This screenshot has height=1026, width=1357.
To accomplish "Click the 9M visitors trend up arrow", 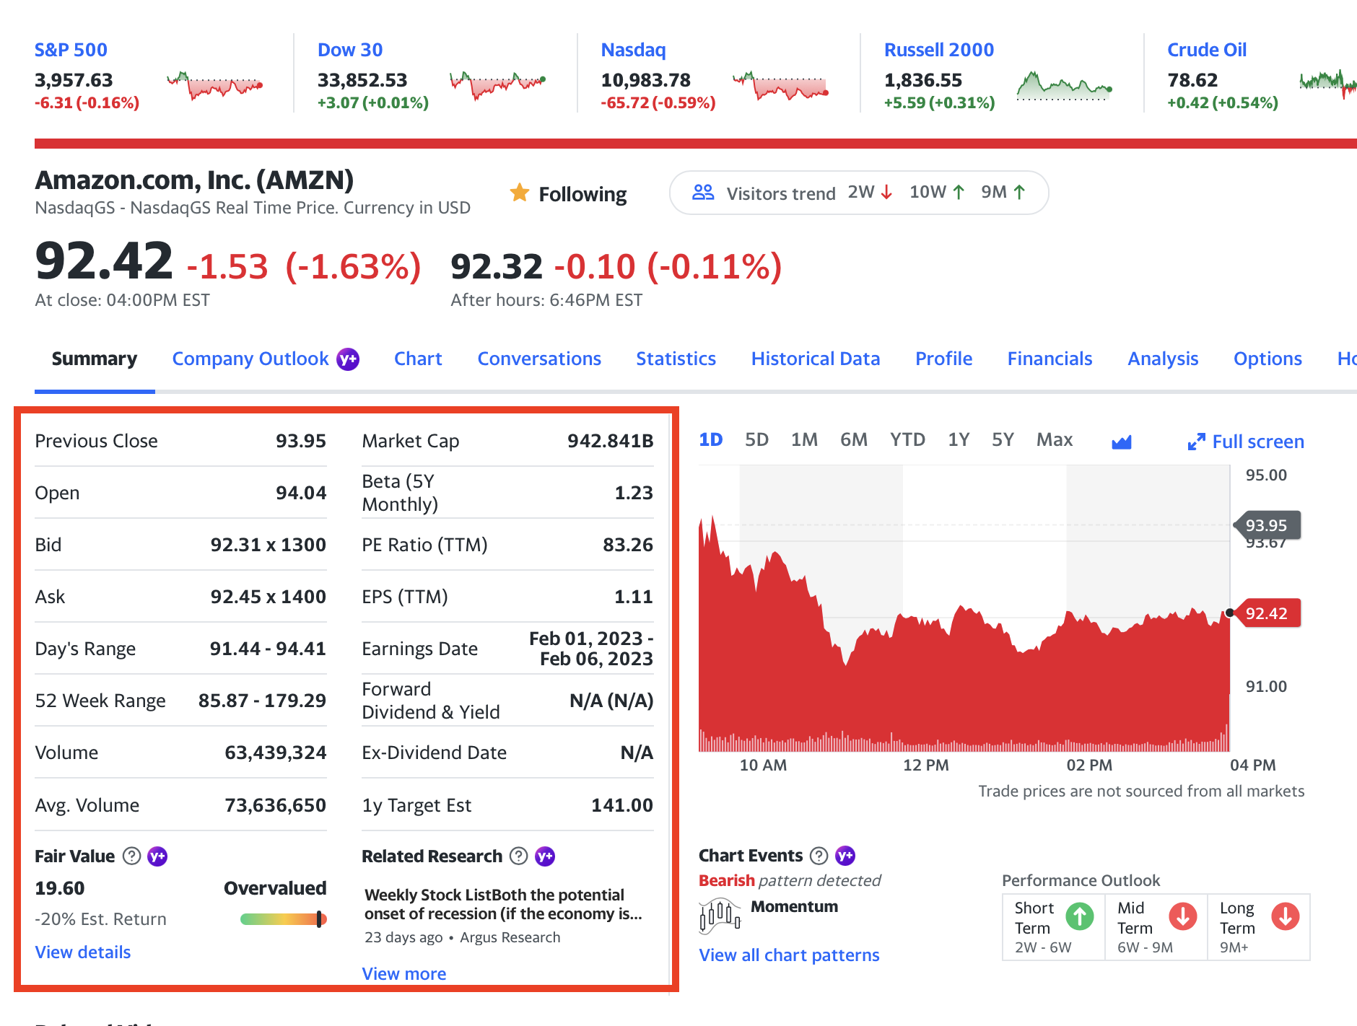I will [x=1019, y=193].
